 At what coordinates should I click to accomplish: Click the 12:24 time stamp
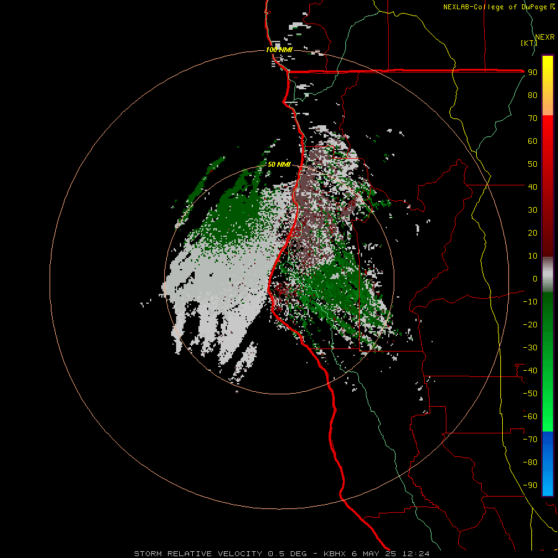pyautogui.click(x=415, y=554)
